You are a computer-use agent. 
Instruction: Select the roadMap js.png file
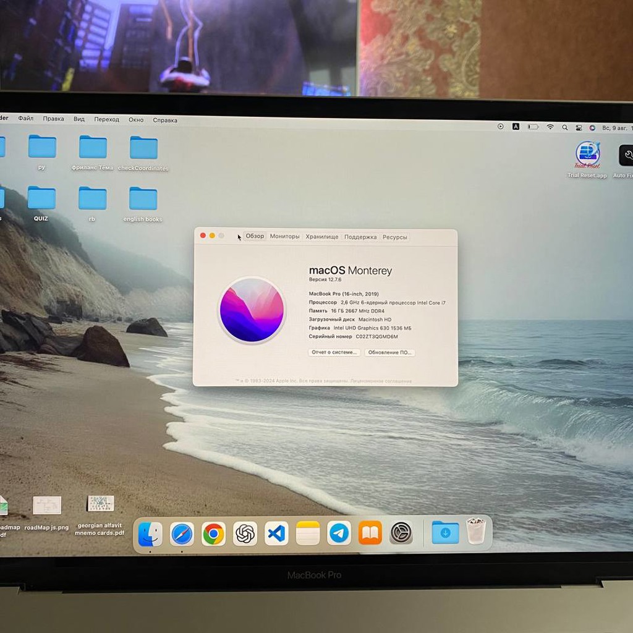tap(46, 512)
